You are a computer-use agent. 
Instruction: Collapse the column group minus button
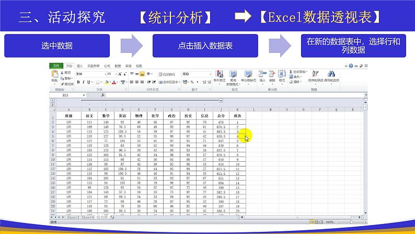(221, 101)
